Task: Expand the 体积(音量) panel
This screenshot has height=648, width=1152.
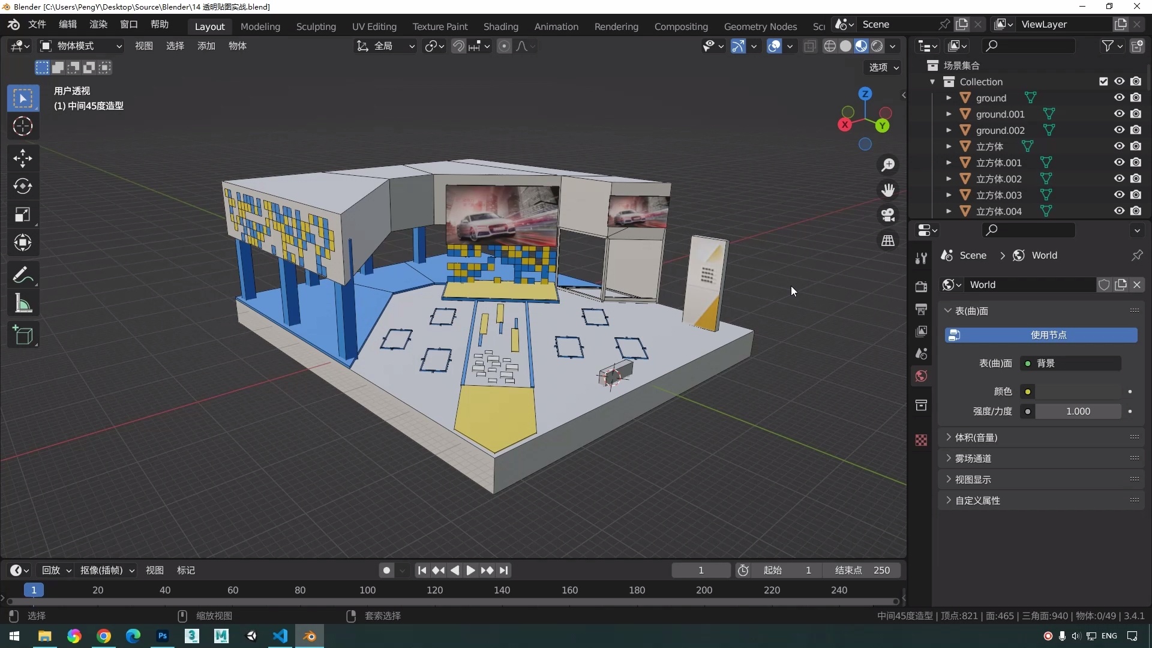Action: point(976,437)
